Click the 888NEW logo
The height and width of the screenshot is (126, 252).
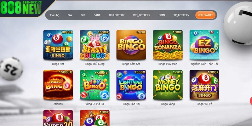[x=21, y=8]
